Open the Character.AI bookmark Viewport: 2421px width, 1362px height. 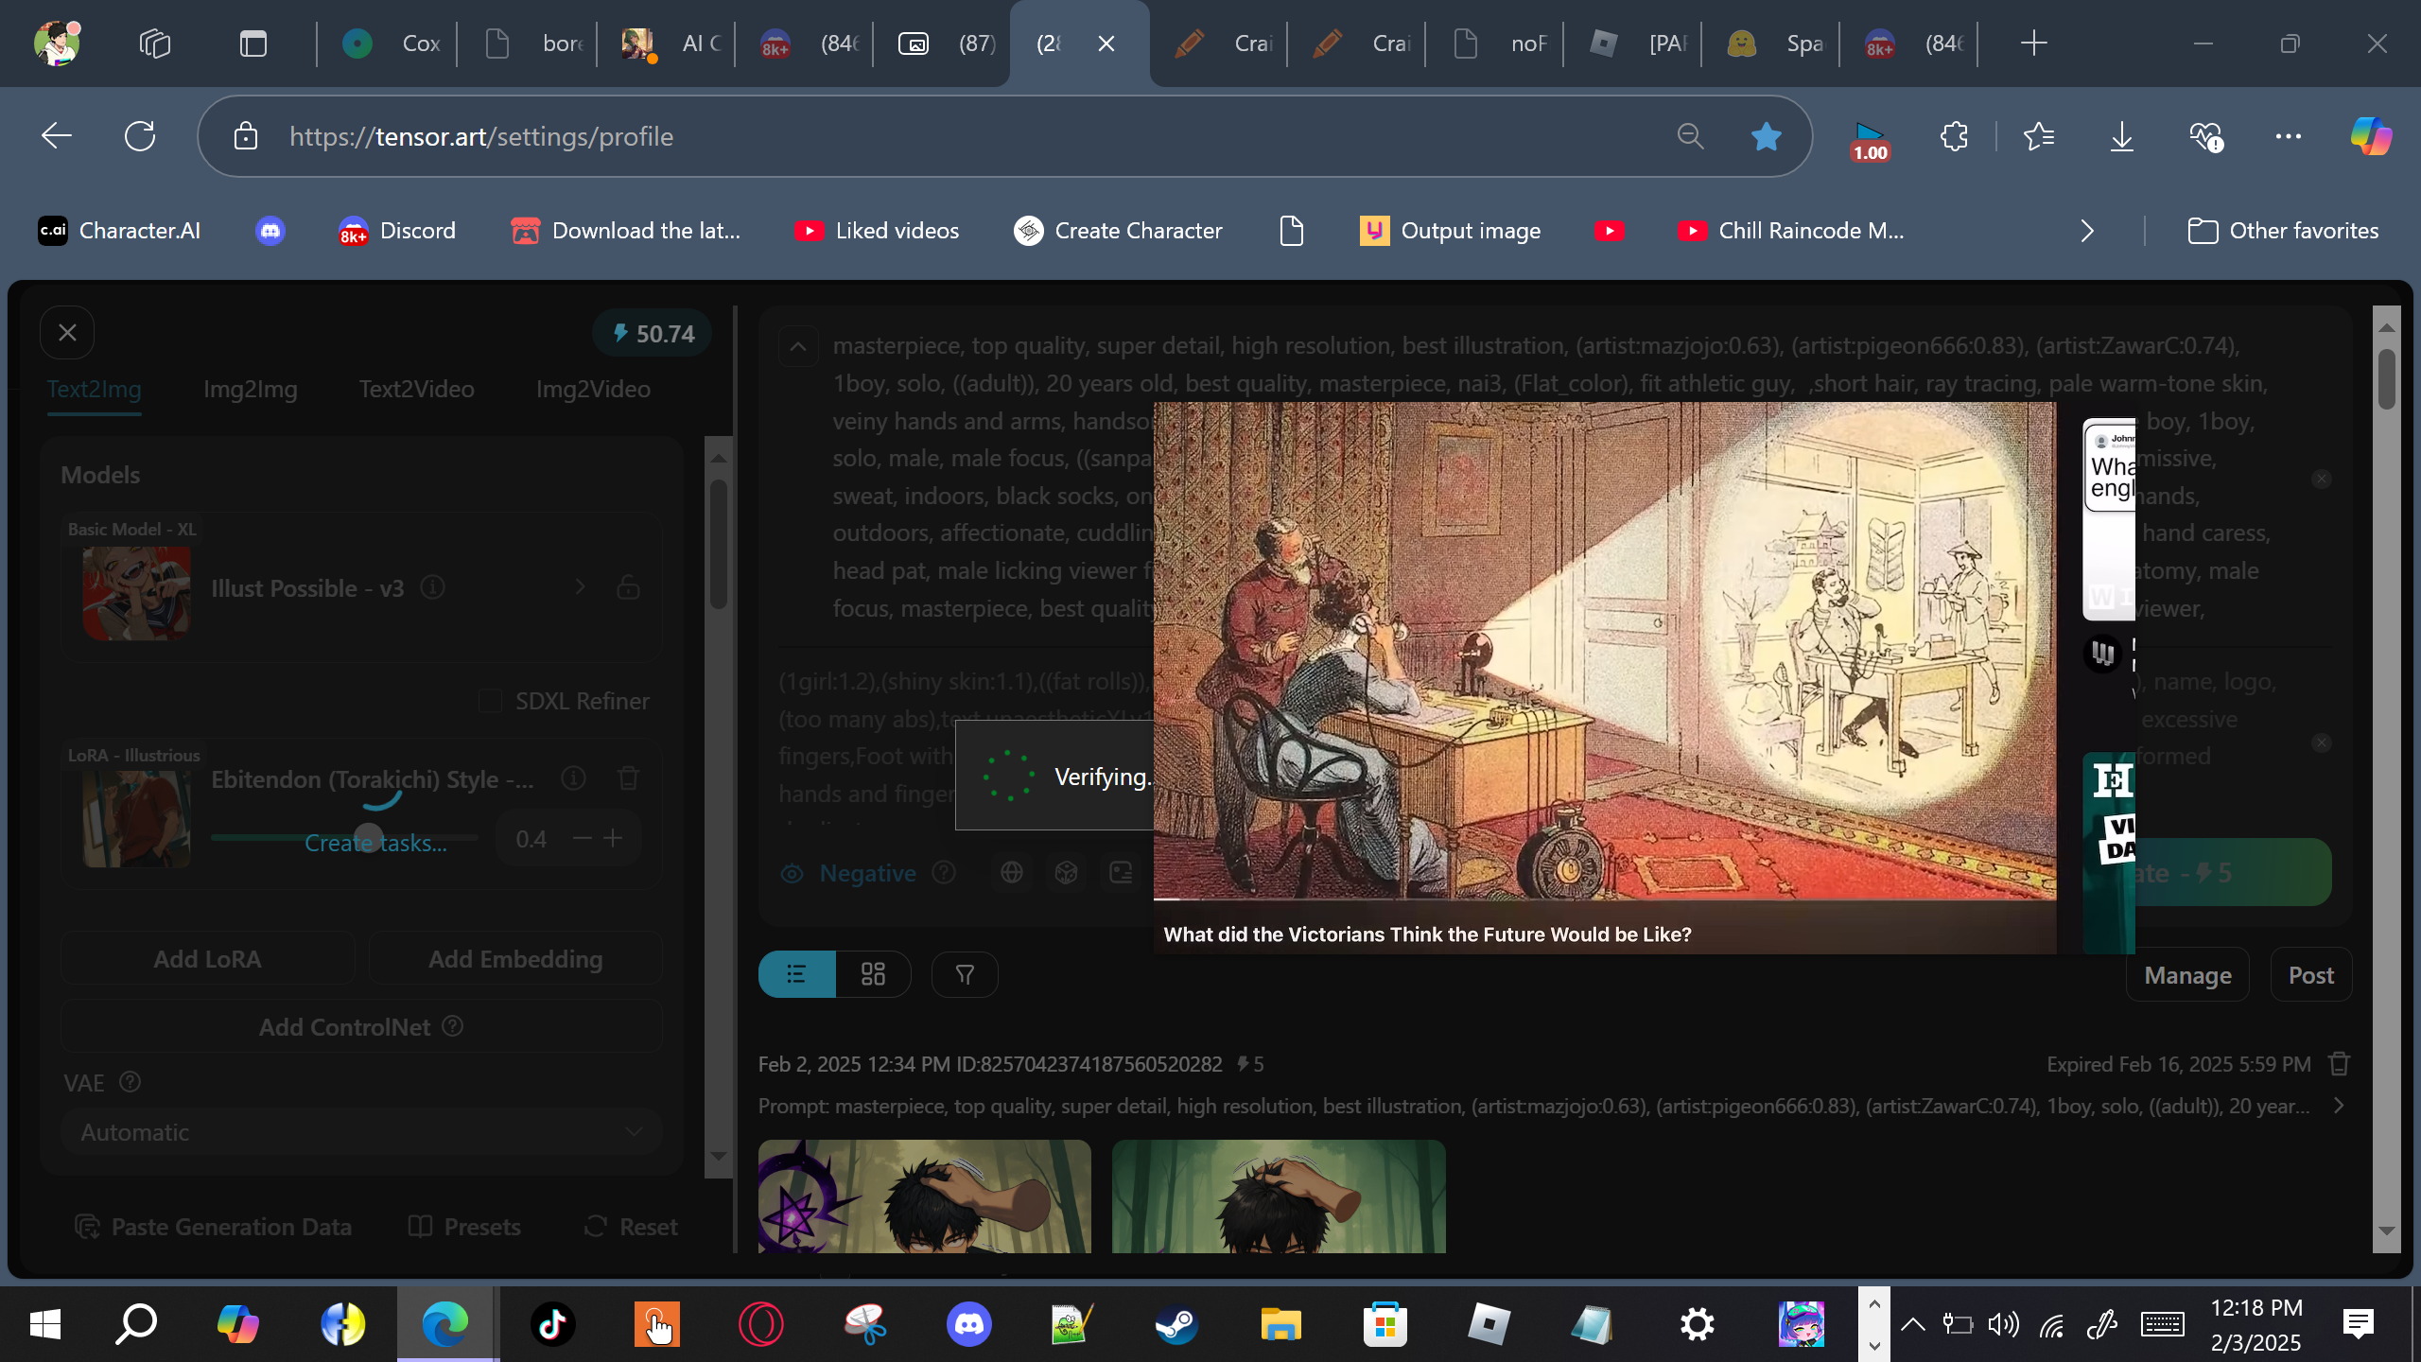click(x=119, y=231)
